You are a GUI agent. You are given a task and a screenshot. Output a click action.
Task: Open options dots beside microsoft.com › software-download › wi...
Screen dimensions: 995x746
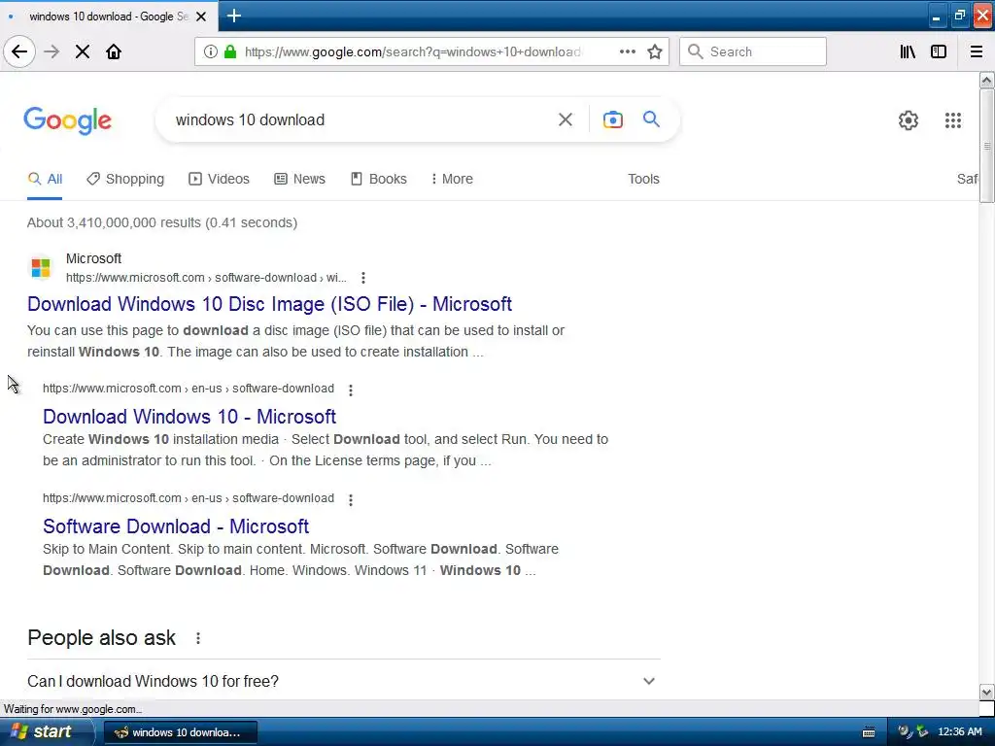click(x=363, y=277)
